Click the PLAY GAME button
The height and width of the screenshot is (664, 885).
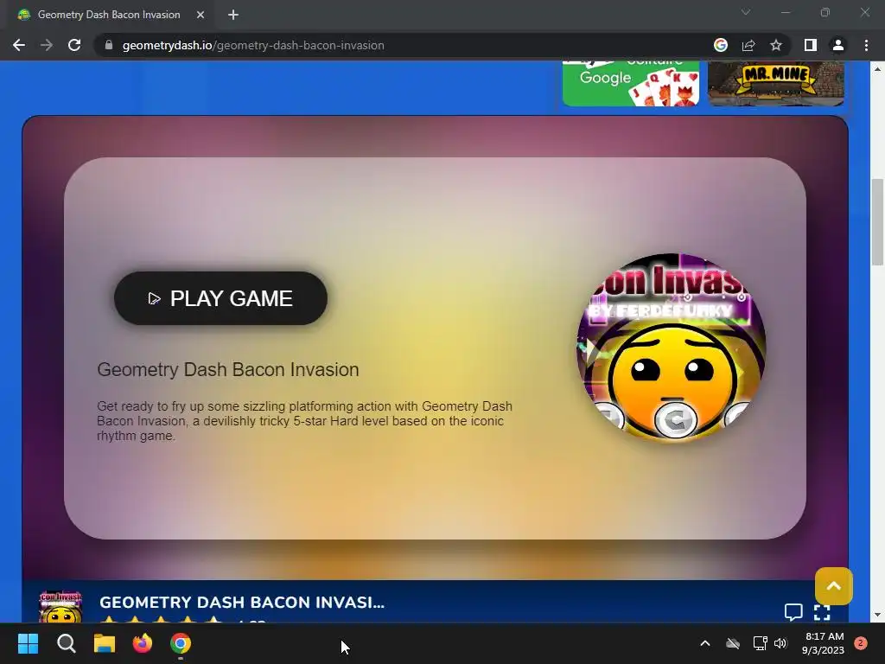point(220,298)
